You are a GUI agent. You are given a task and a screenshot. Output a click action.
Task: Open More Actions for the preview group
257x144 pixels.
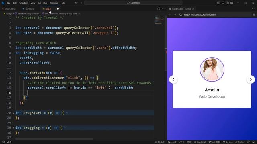pyautogui.click(x=253, y=9)
